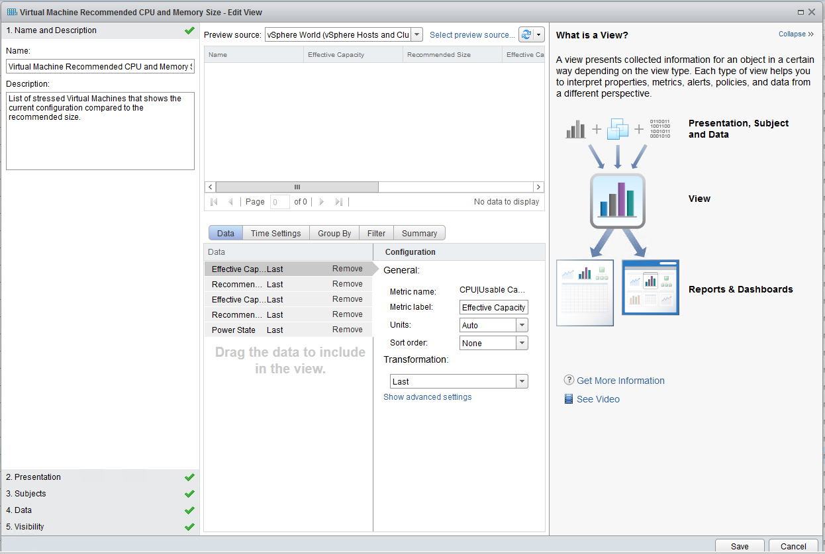Open the See Video link
Image resolution: width=825 pixels, height=554 pixels.
click(598, 399)
